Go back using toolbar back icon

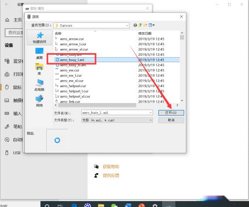pyautogui.click(x=135, y=25)
